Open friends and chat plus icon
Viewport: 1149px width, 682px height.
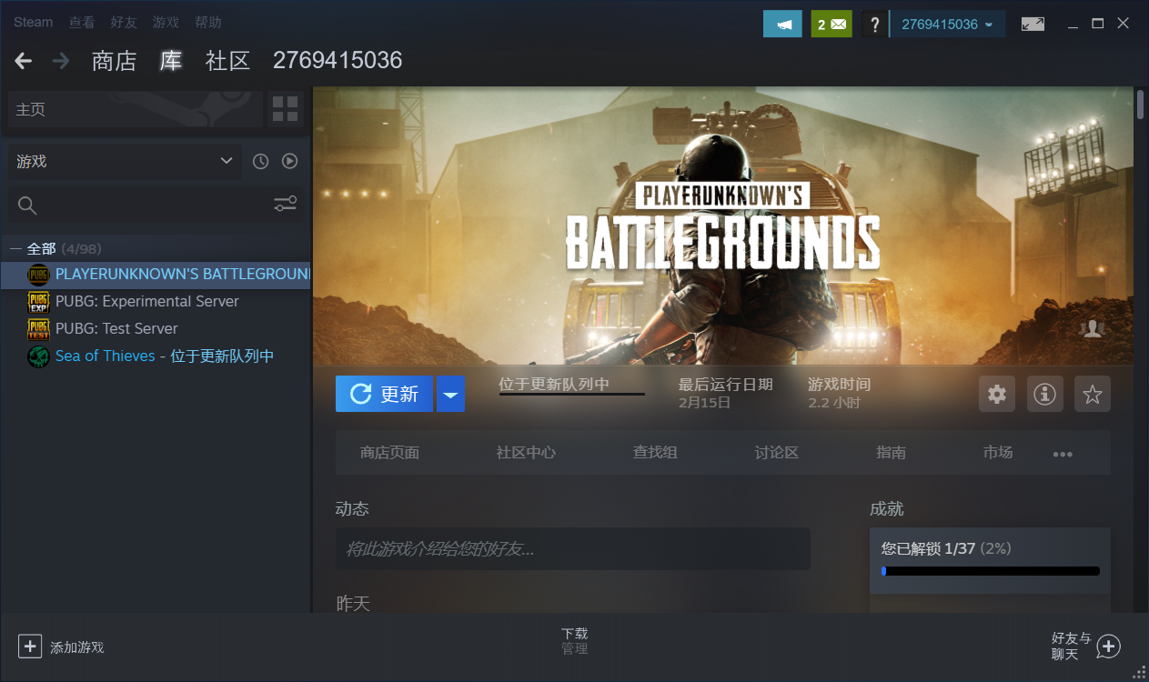(x=1108, y=647)
